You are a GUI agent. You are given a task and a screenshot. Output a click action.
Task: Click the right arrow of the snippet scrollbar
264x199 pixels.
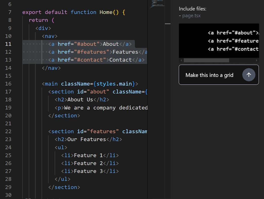coord(256,60)
